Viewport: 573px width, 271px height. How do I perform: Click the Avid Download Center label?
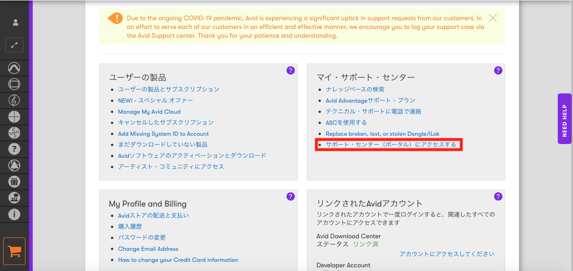point(349,236)
